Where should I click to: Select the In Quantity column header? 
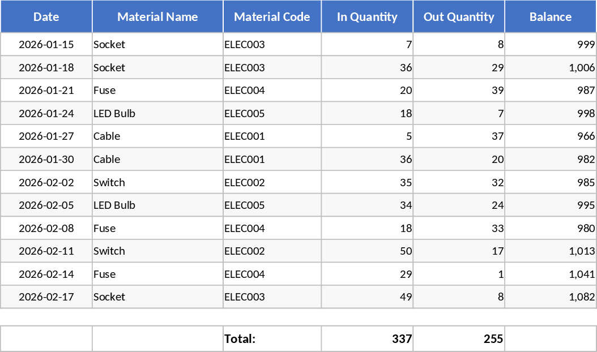[367, 17]
